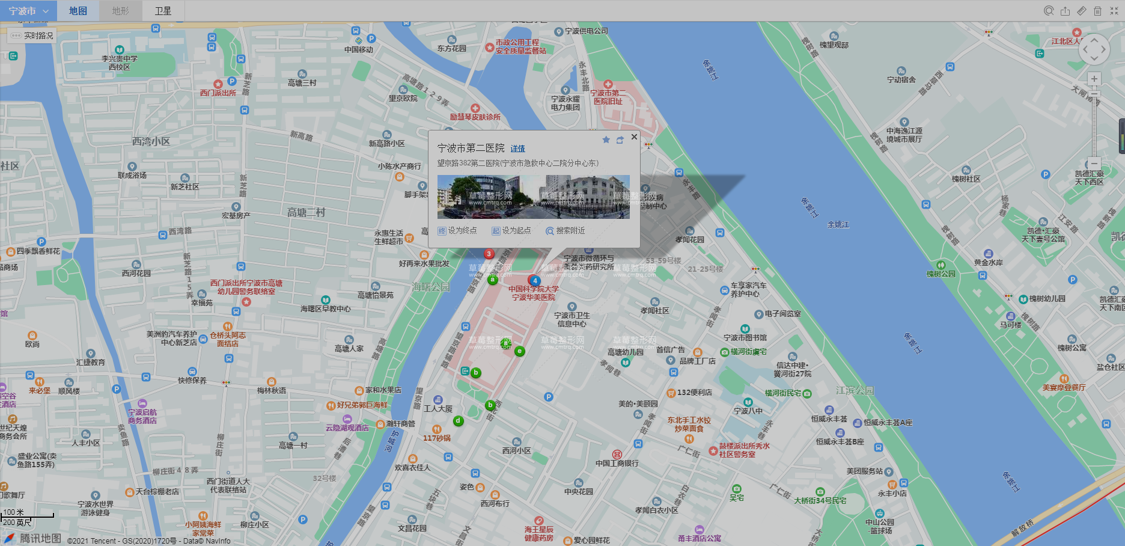Viewport: 1125px width, 546px height.
Task: Click the zoom slider handle
Action: click(x=1094, y=94)
